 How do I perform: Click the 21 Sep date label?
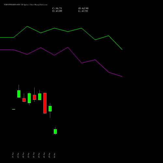point(18,155)
